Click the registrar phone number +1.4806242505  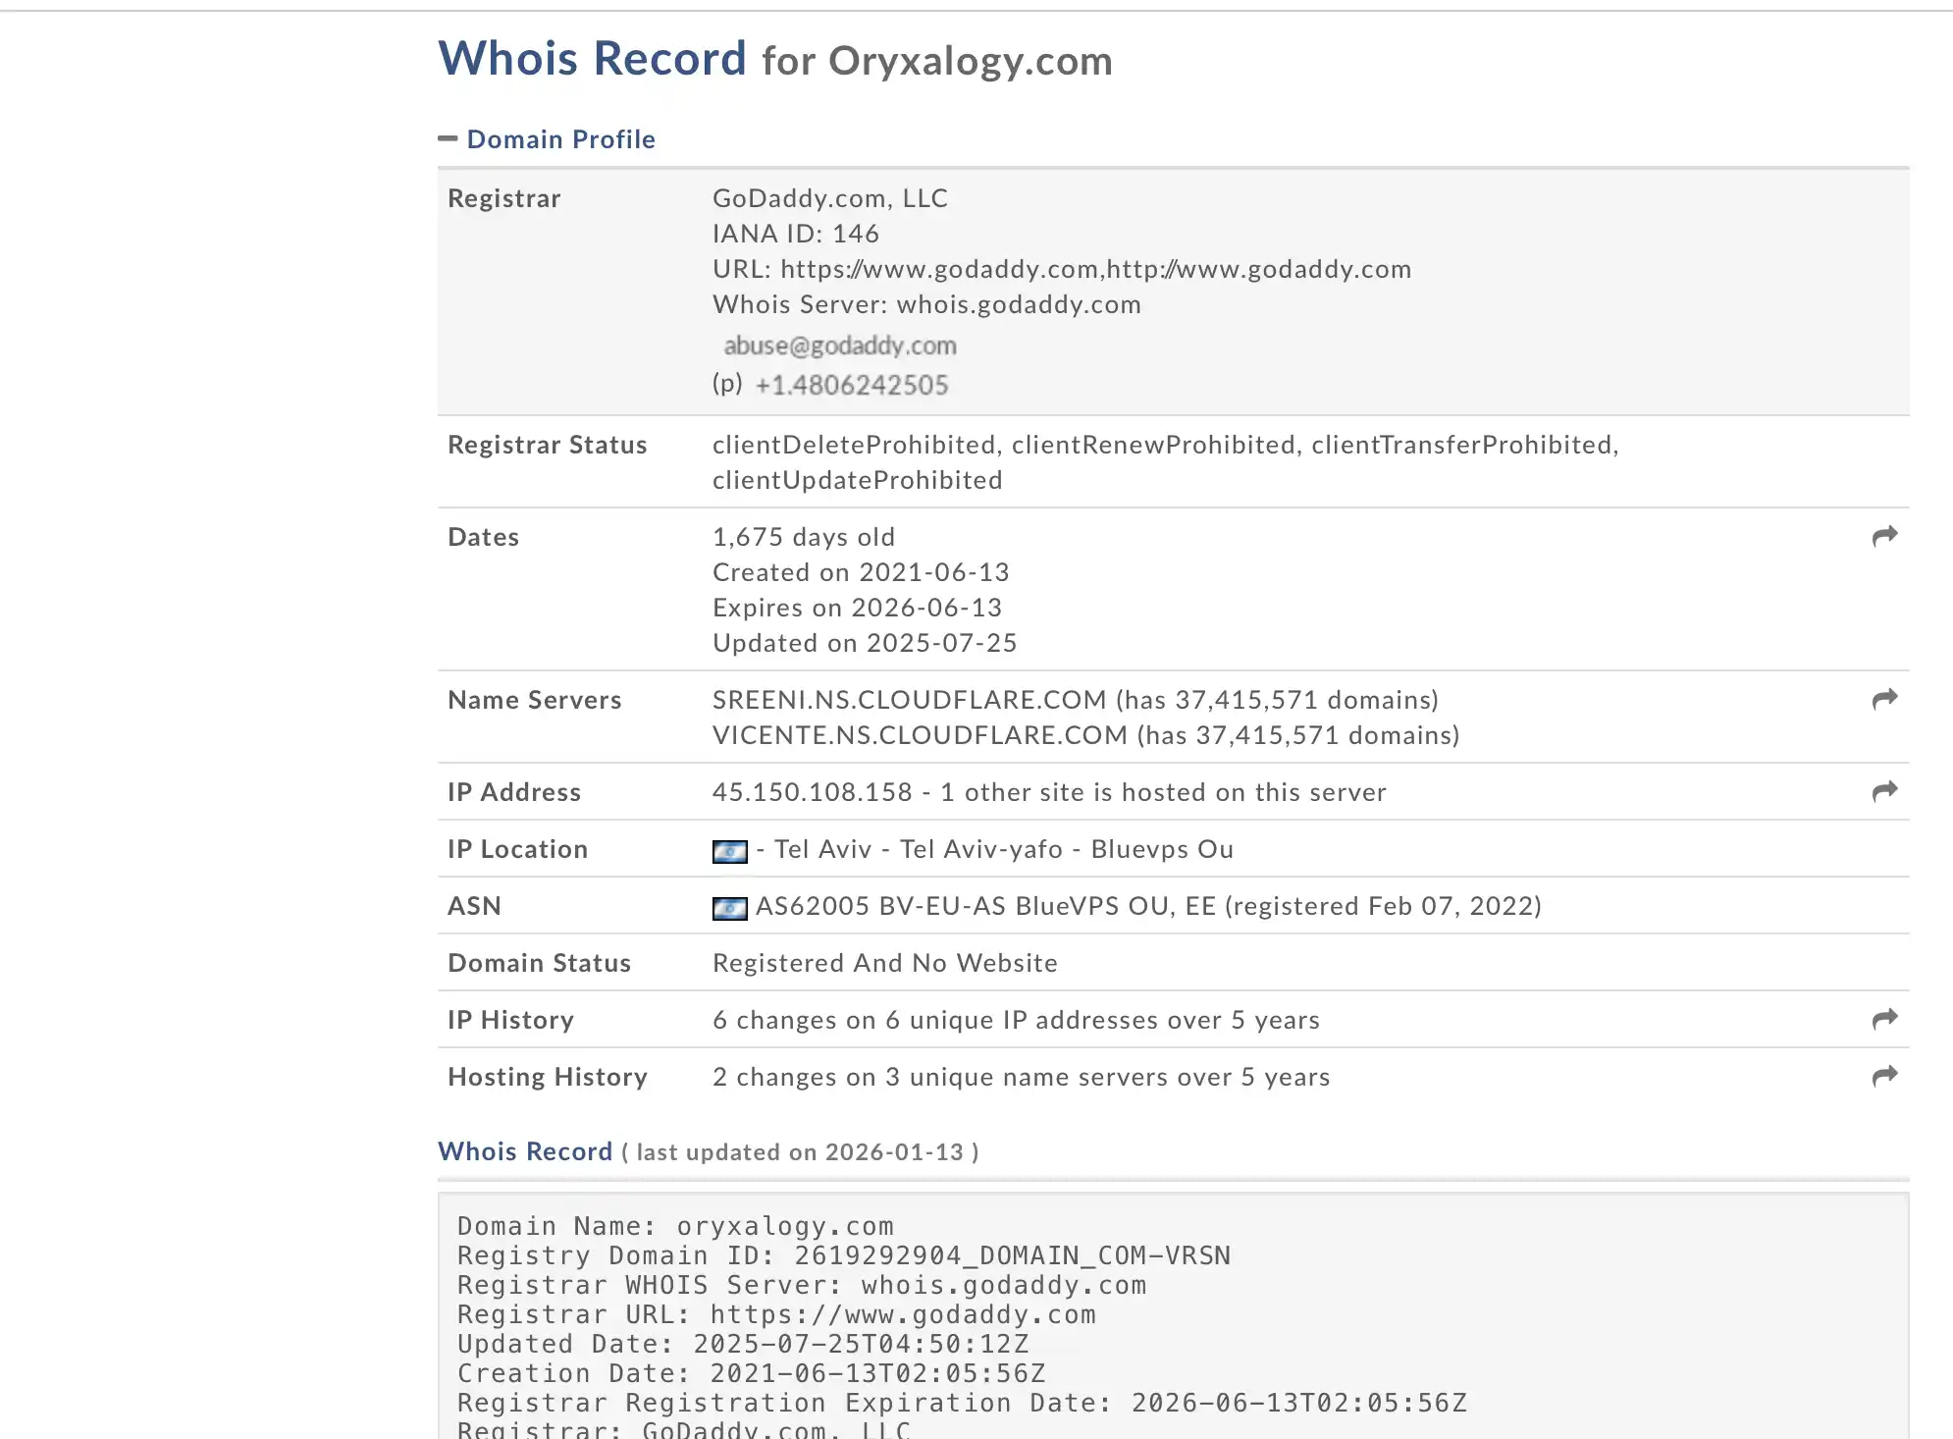tap(852, 385)
